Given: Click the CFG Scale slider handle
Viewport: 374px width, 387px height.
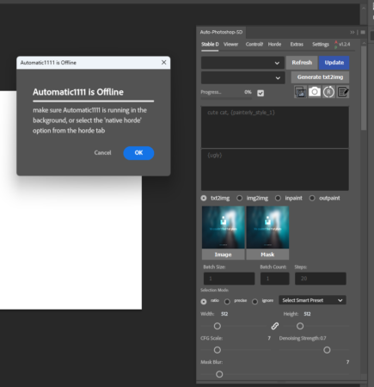Looking at the screenshot, I should click(x=218, y=350).
